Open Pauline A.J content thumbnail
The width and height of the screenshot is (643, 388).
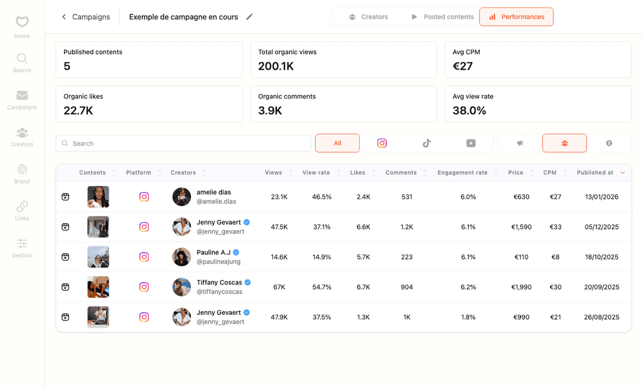point(98,257)
